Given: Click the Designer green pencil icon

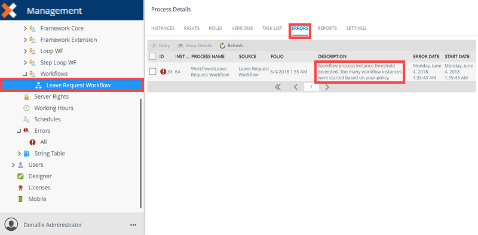Looking at the screenshot, I should [20, 176].
